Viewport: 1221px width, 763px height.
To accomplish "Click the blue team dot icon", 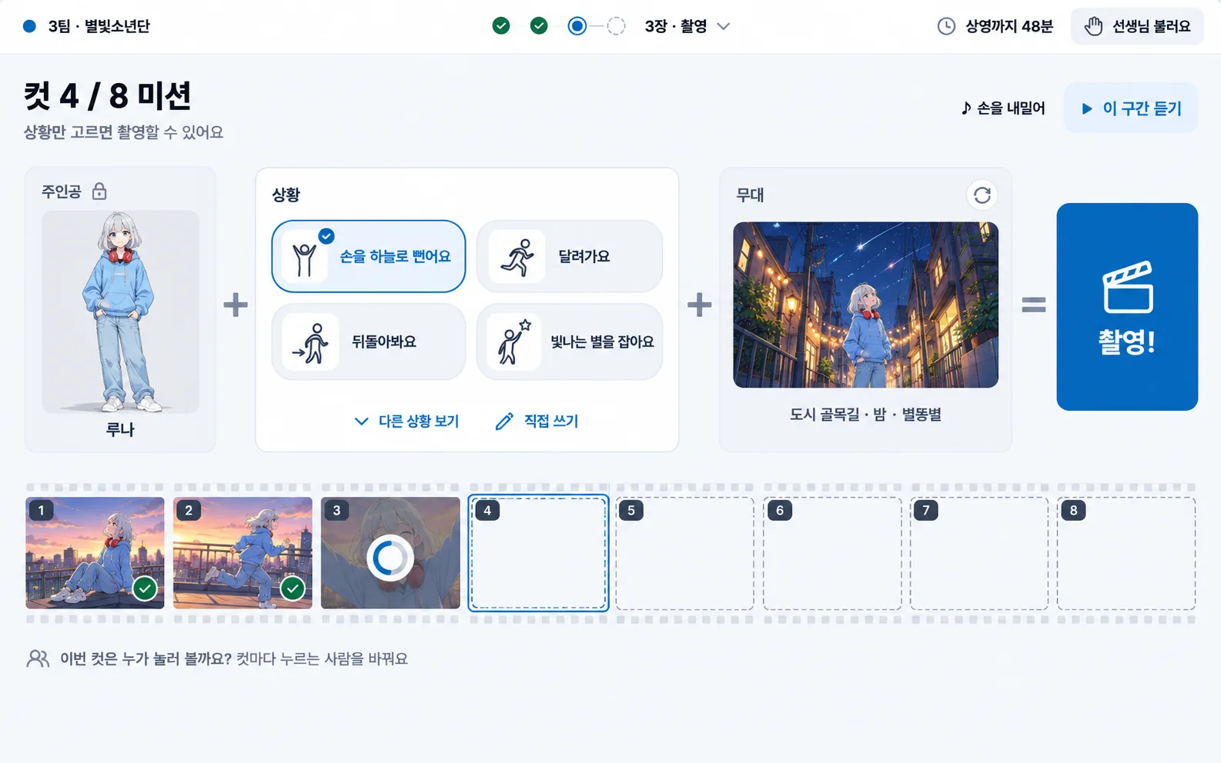I will click(x=29, y=26).
